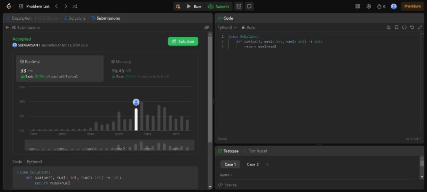Screen dimensions: 427x192
Task: Click the code snippet block under Code Python3
Action: point(105,178)
